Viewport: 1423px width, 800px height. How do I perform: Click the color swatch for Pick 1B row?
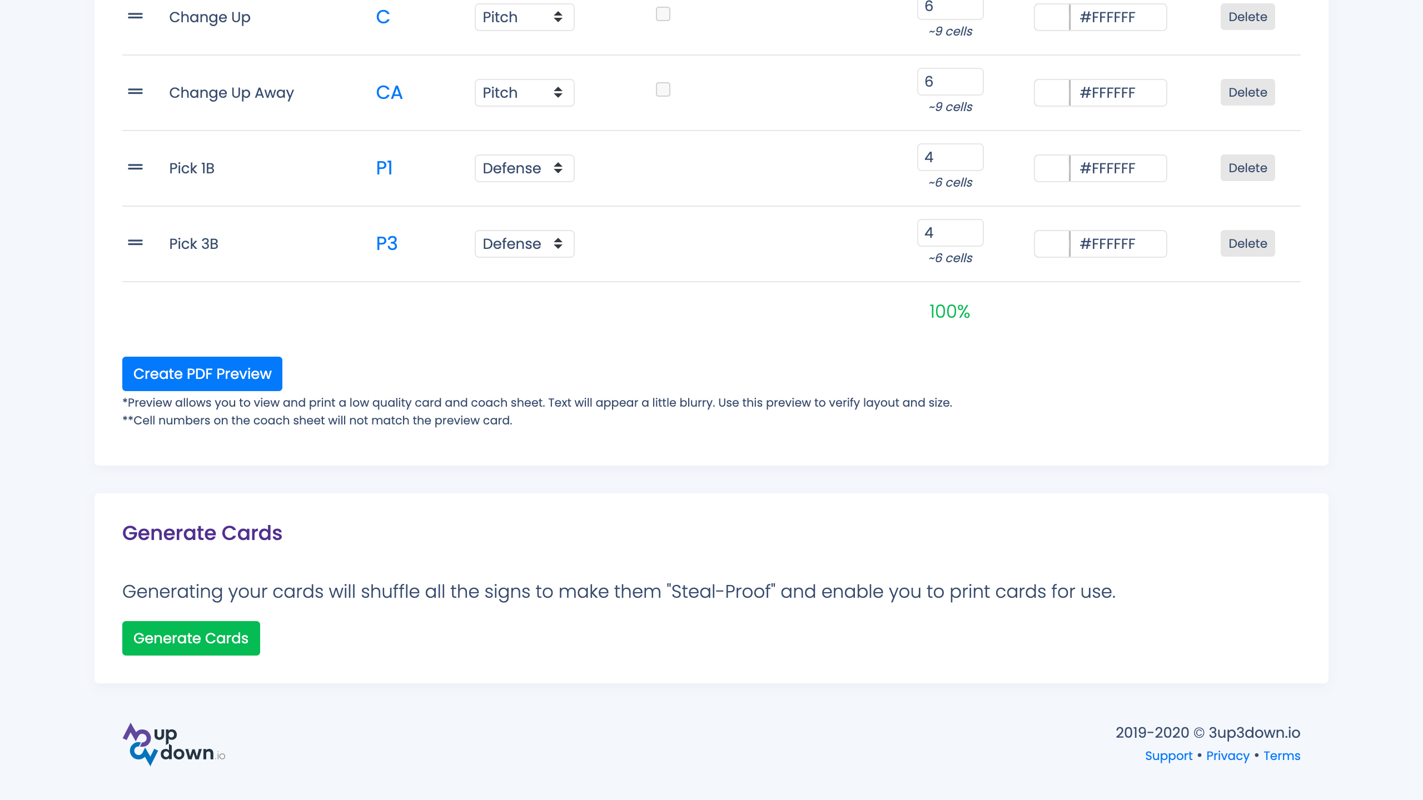coord(1052,168)
